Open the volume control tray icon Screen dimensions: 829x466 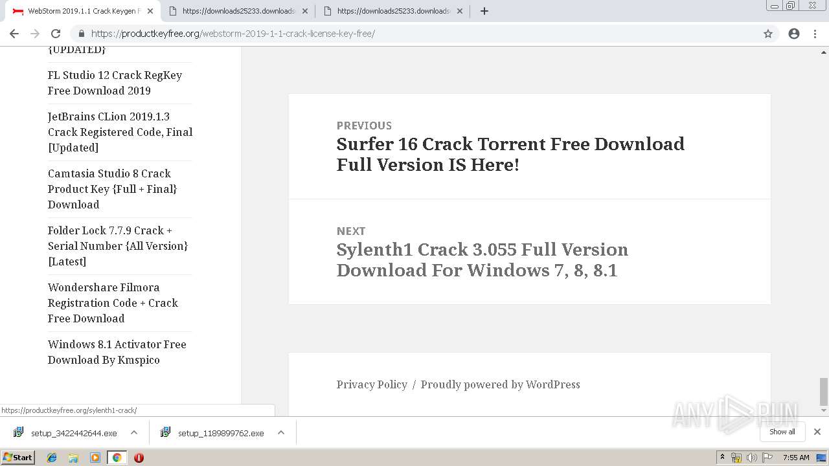[x=751, y=458]
